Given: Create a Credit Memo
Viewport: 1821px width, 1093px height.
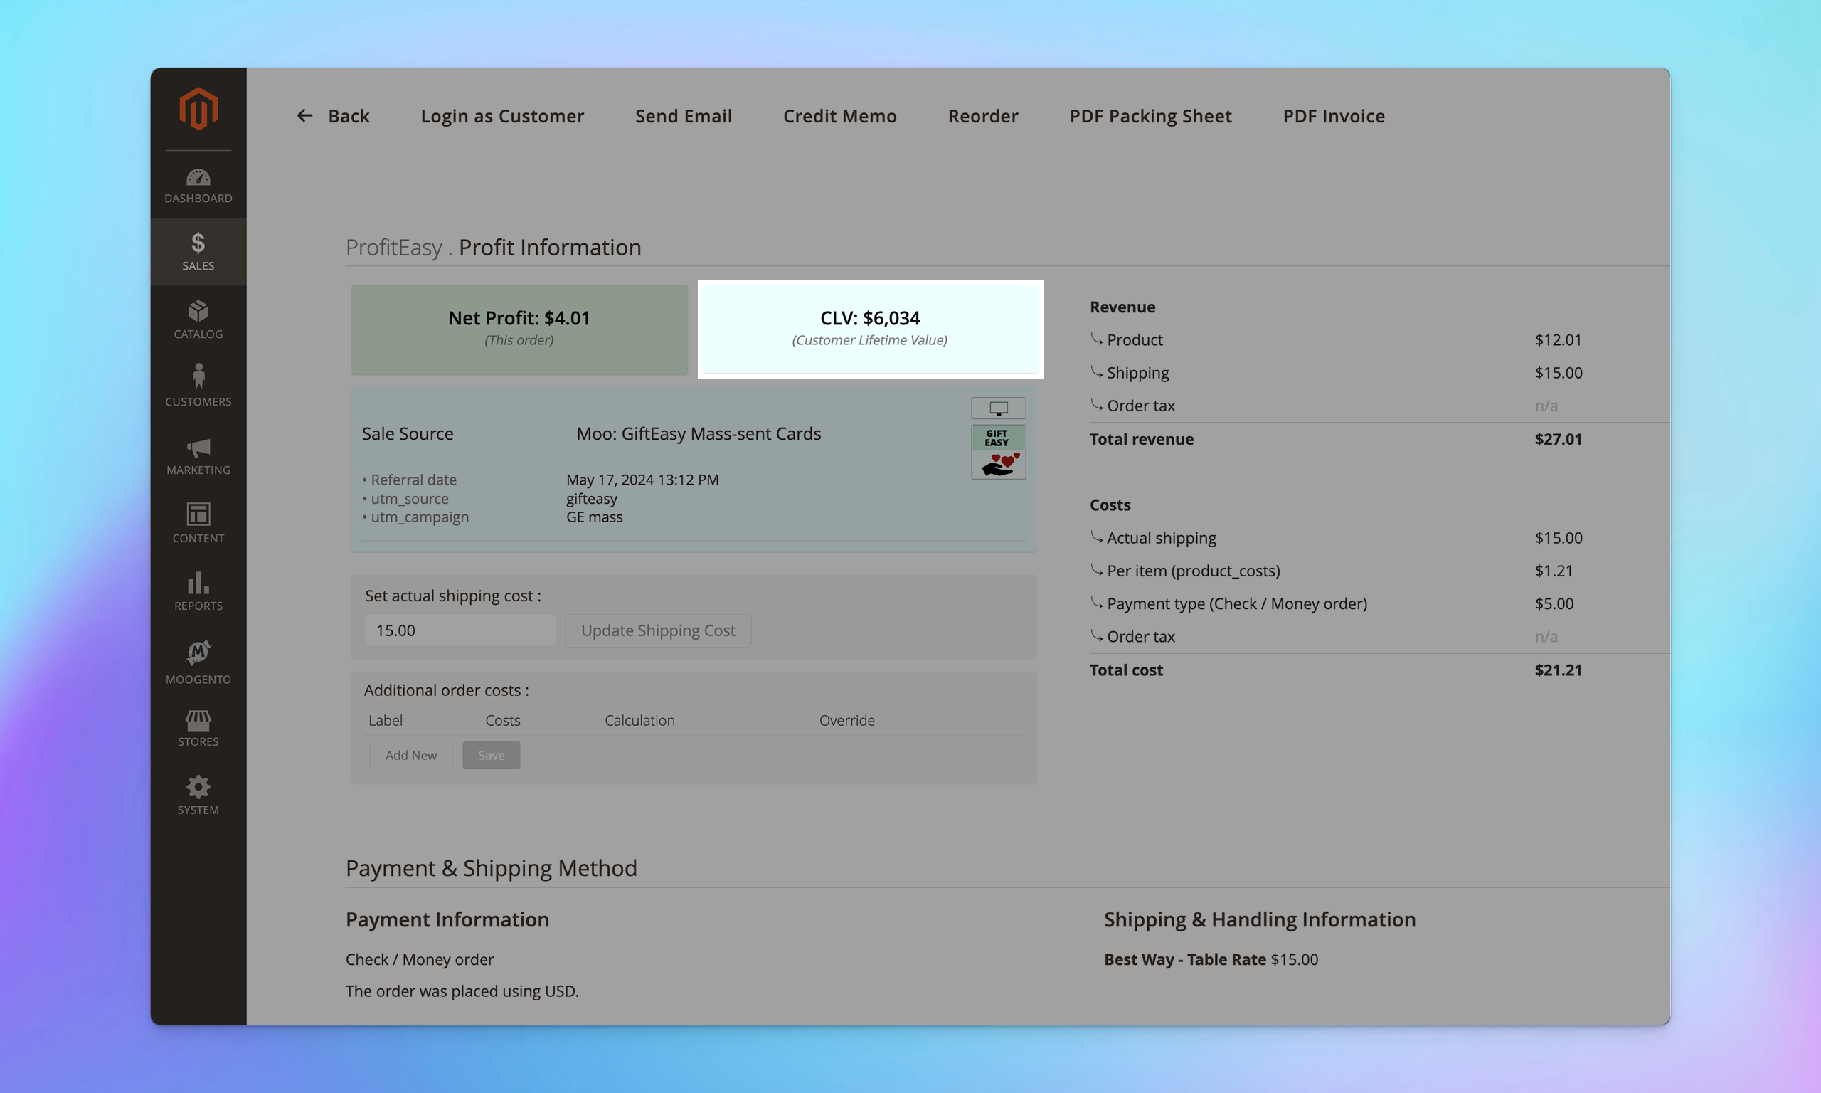Looking at the screenshot, I should [x=840, y=116].
